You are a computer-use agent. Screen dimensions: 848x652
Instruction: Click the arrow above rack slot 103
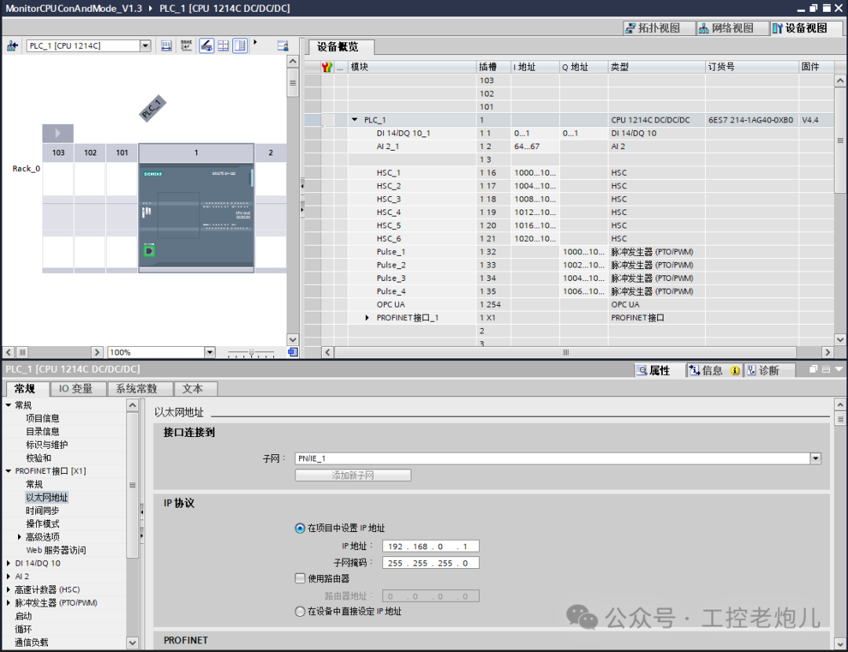click(x=58, y=133)
